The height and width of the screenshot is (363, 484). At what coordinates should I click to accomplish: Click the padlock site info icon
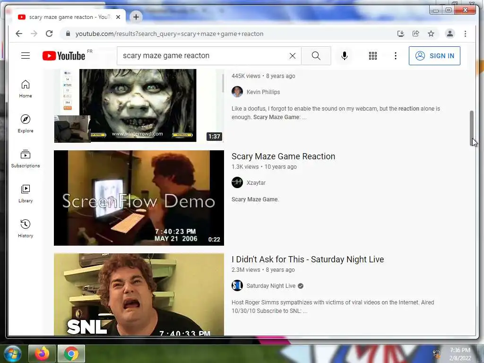point(68,34)
